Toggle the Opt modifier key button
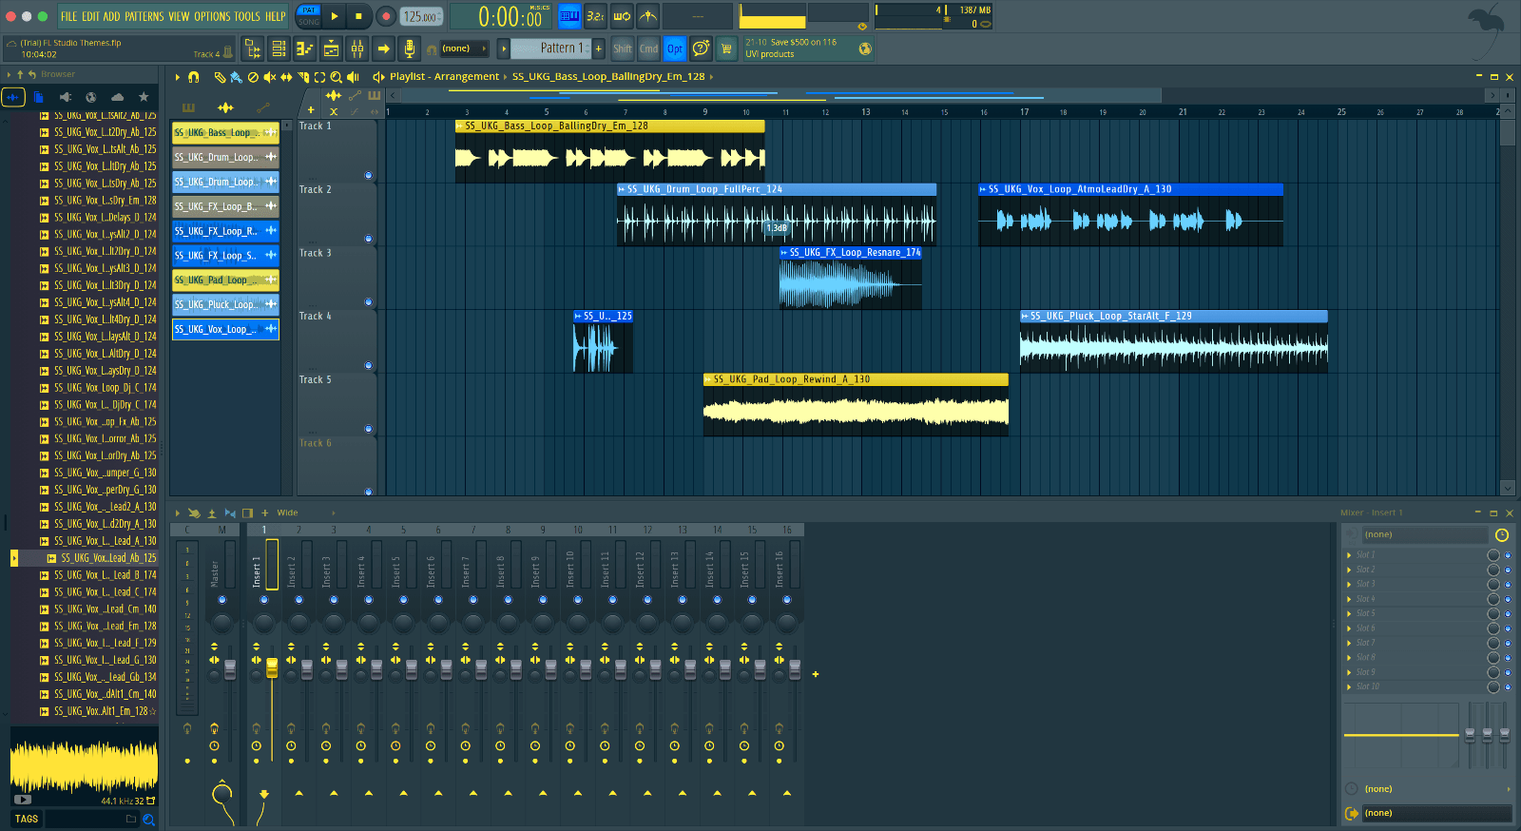Viewport: 1521px width, 831px height. (x=674, y=48)
